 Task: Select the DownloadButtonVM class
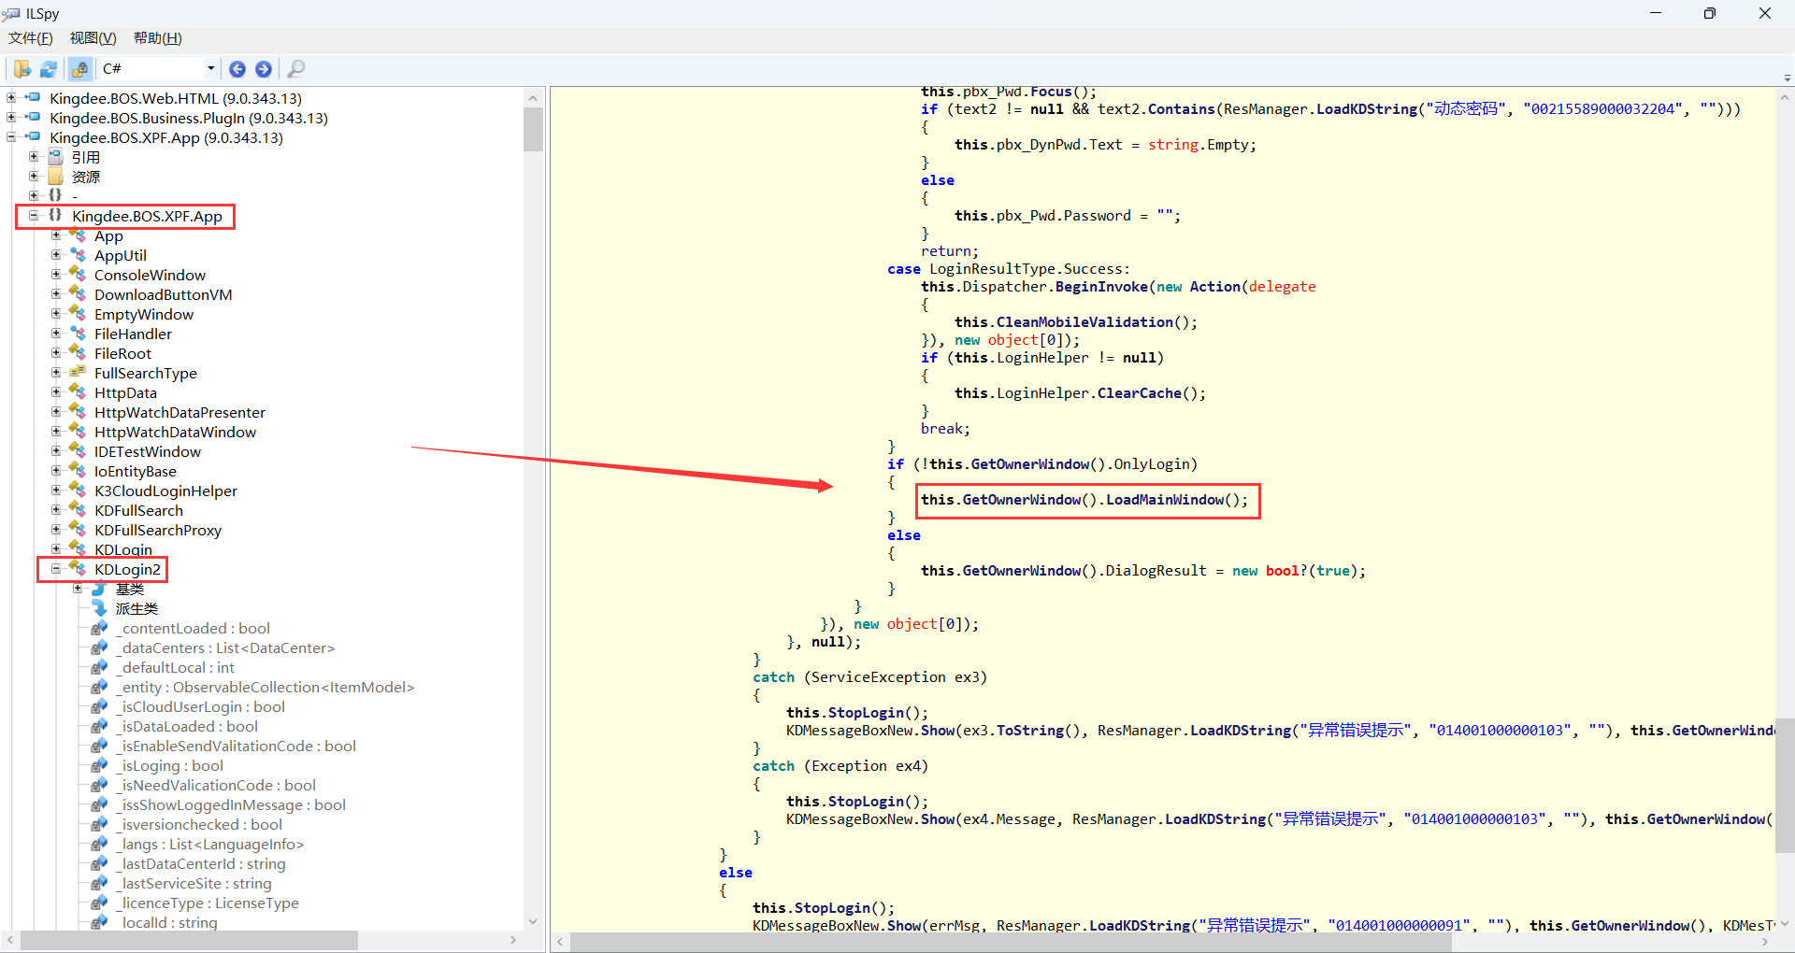tap(164, 294)
